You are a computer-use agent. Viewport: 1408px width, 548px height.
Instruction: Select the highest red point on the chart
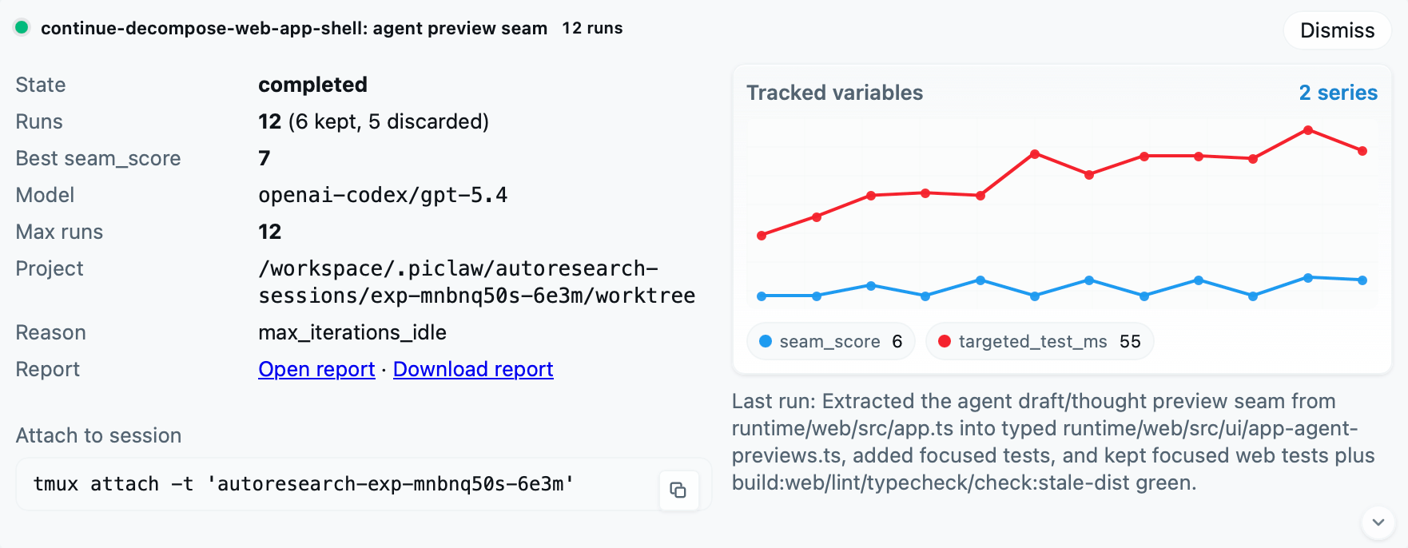tap(1308, 130)
